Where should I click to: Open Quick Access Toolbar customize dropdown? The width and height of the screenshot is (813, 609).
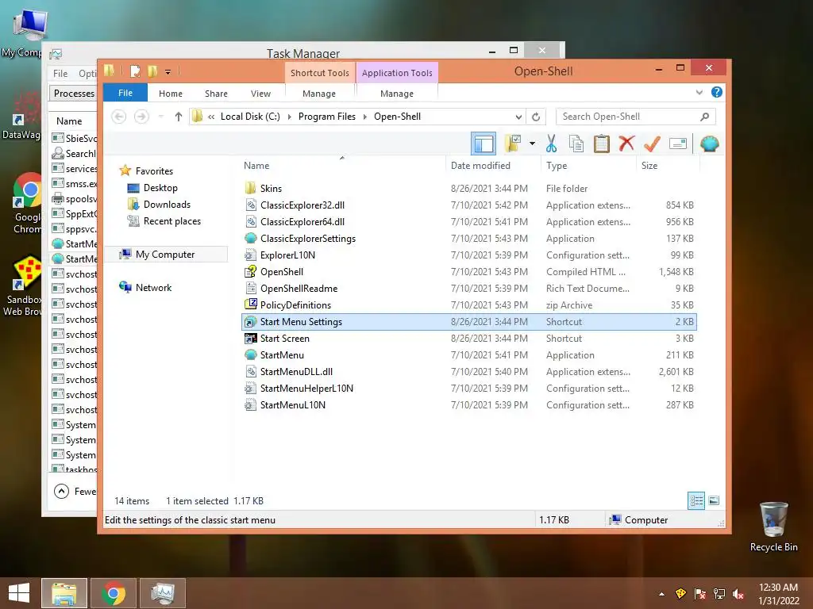pos(168,71)
